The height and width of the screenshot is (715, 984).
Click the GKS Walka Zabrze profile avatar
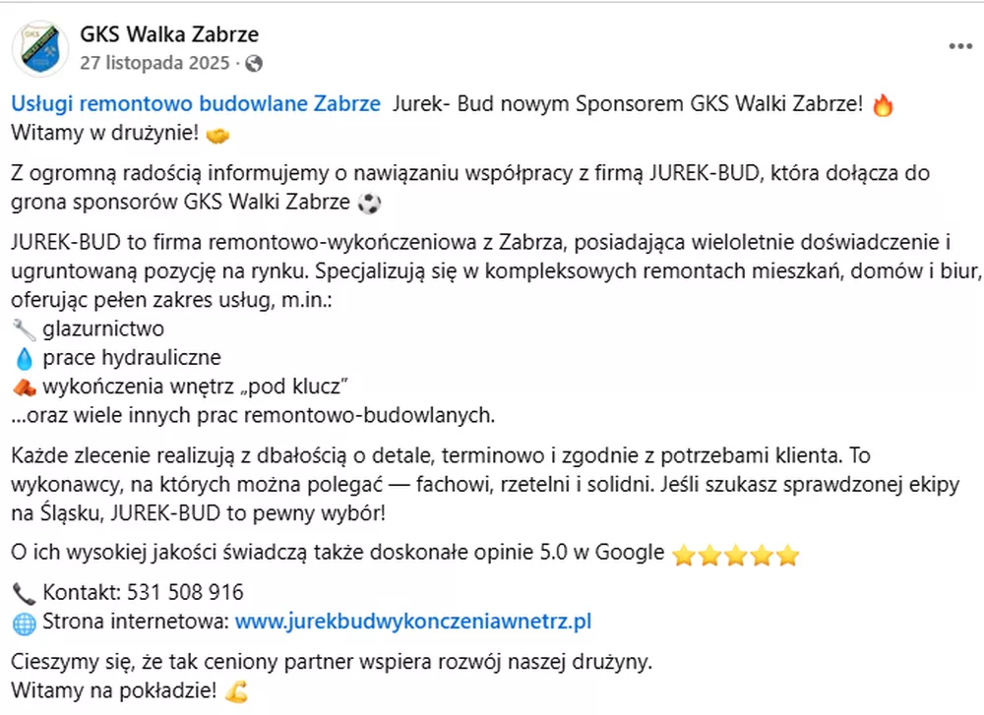pyautogui.click(x=41, y=47)
